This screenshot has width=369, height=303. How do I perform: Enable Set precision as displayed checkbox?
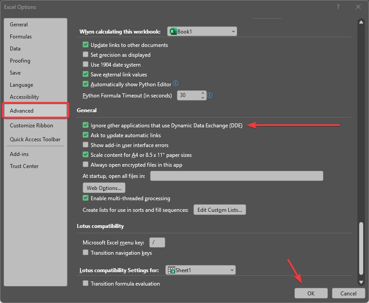click(85, 55)
